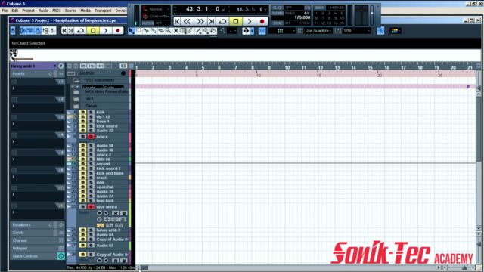Open the Mixer from project toolbar
Image resolution: width=484 pixels, height=272 pixels.
(53, 30)
